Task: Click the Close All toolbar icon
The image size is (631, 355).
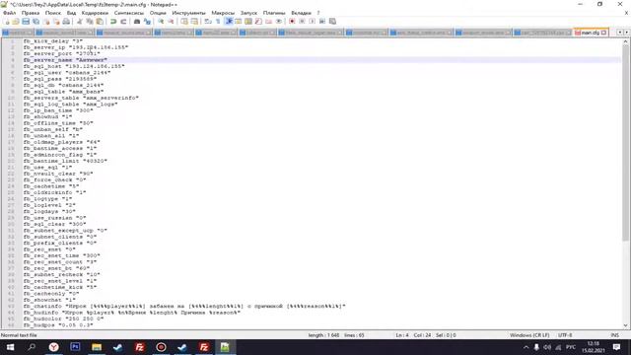Action: click(x=56, y=22)
